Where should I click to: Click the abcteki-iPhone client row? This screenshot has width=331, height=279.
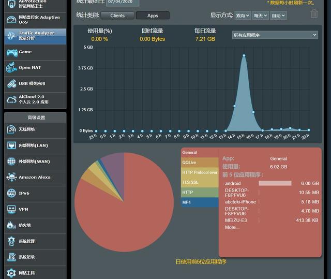272,202
